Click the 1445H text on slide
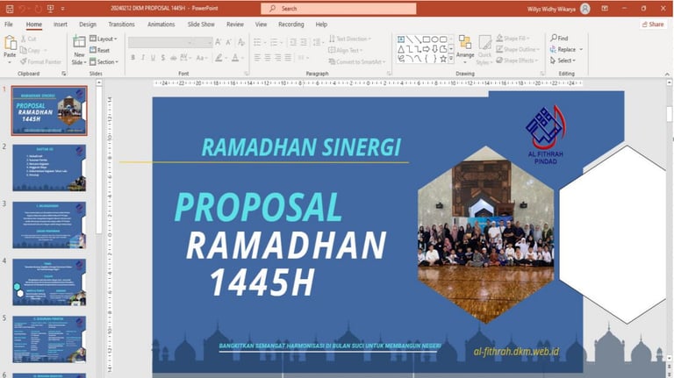The width and height of the screenshot is (674, 378). 262,282
